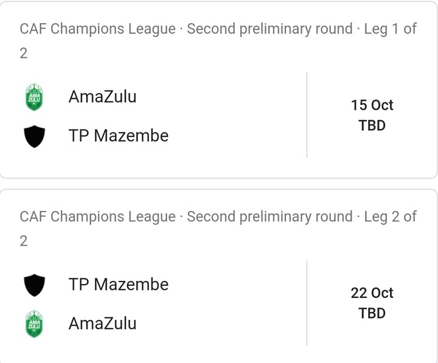Image resolution: width=438 pixels, height=363 pixels.
Task: Click Second preliminary round text in second card
Action: (x=269, y=217)
